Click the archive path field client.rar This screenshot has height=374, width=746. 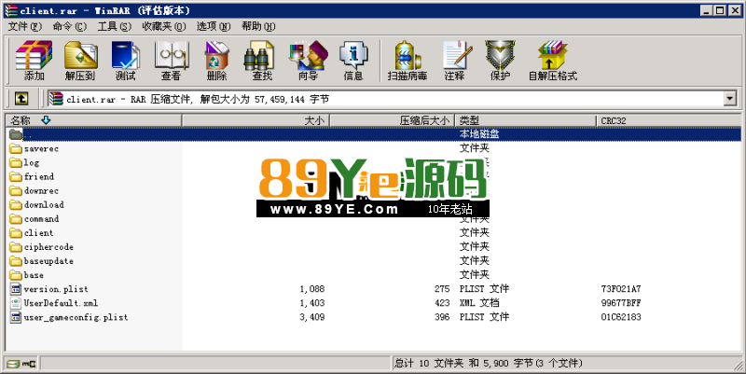(385, 99)
